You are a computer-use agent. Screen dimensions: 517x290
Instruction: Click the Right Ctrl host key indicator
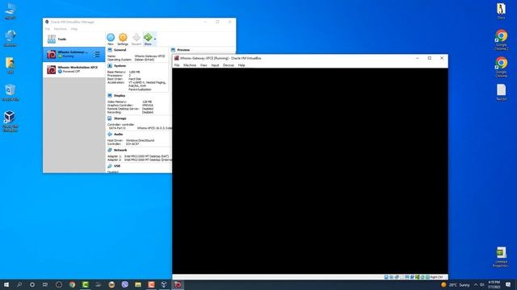click(x=436, y=277)
